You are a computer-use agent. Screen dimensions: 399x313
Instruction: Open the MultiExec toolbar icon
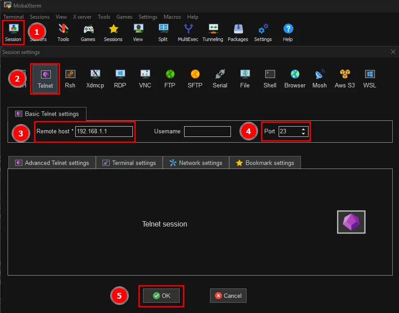click(x=188, y=33)
